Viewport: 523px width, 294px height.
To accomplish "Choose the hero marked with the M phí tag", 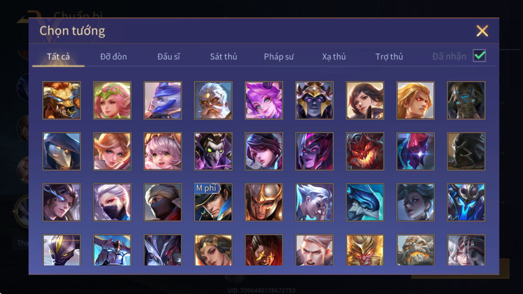I will (213, 202).
